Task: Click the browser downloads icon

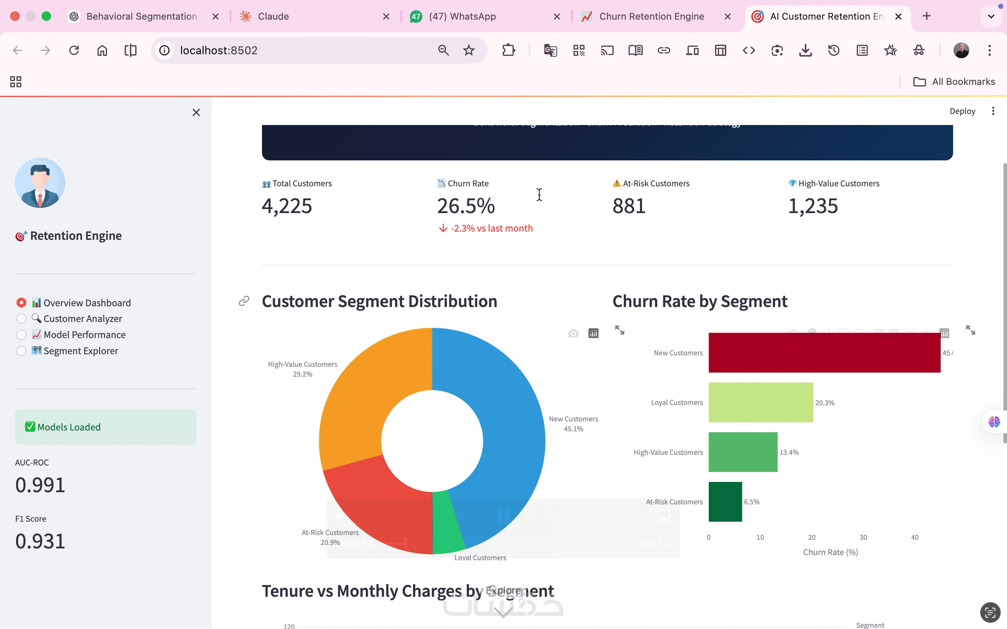Action: [805, 50]
